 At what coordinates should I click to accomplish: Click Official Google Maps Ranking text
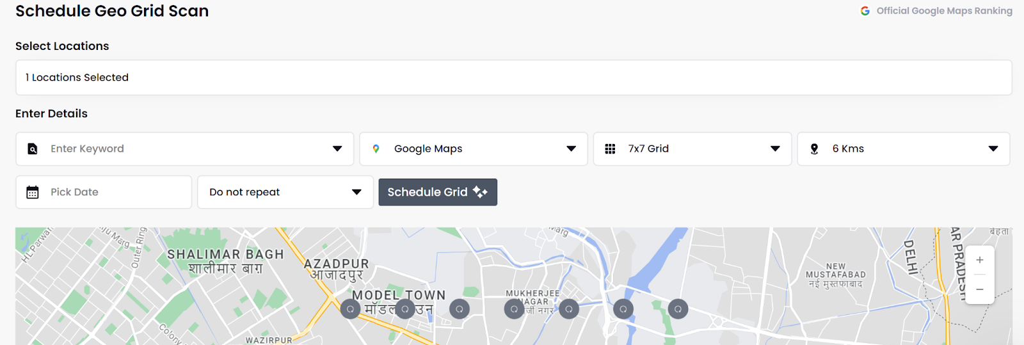[x=945, y=11]
